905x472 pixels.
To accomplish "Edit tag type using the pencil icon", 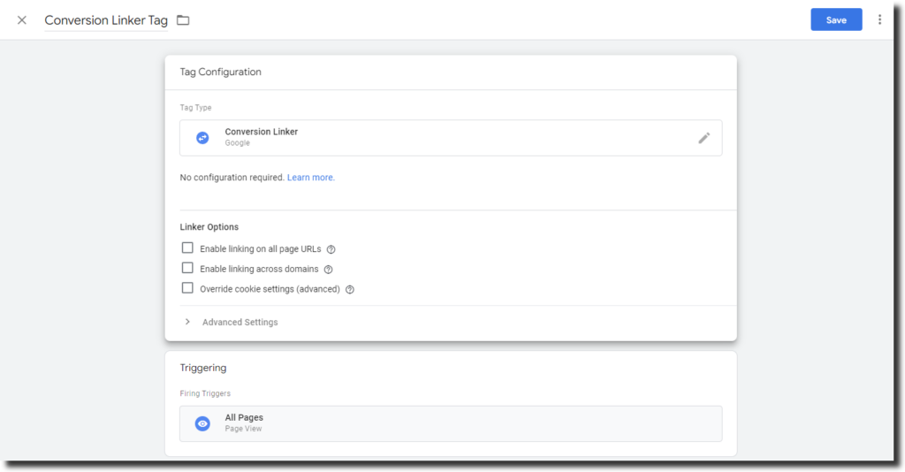I will point(704,138).
